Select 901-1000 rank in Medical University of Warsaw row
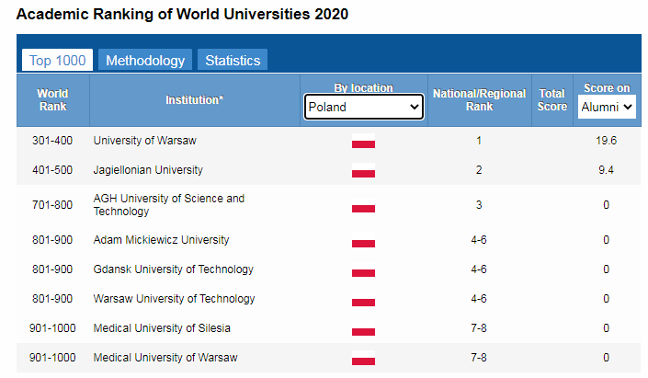 click(52, 358)
